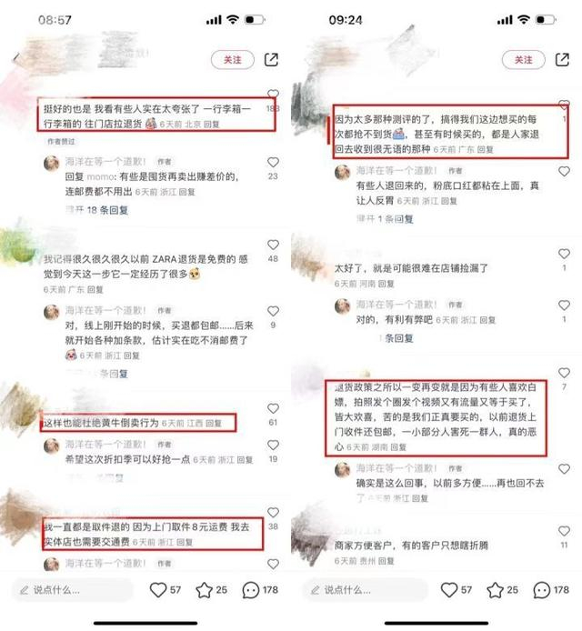This screenshot has width=582, height=631.
Task: Expand 展开 1 条回复 under the right top comment
Action: (x=385, y=219)
